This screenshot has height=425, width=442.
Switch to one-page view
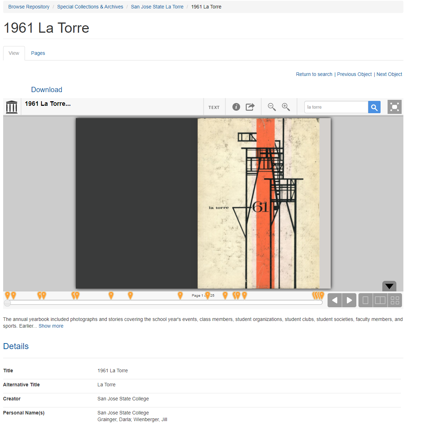365,300
